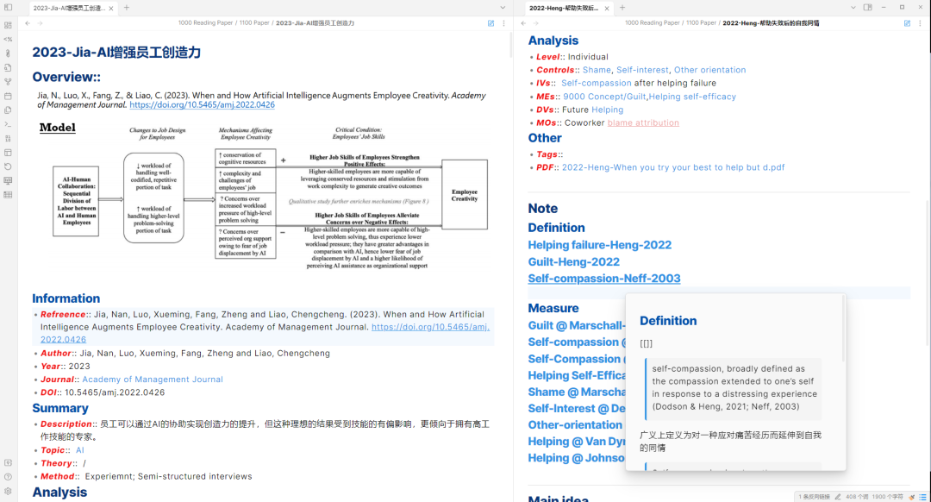Open the command palette terminal icon
Screen dimensions: 931x502
pos(8,124)
